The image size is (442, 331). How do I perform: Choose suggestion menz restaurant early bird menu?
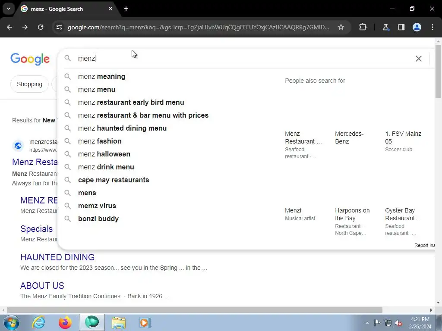click(x=131, y=103)
